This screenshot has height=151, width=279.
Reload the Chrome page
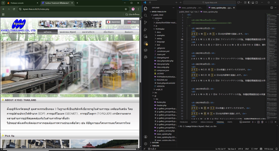pos(14,9)
